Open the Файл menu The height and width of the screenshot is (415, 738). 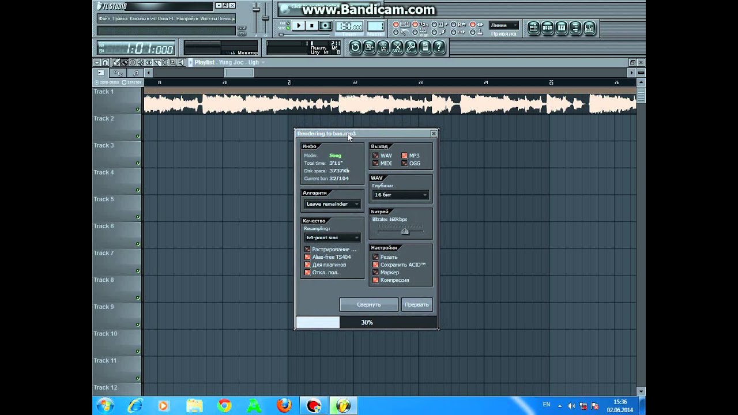(104, 18)
